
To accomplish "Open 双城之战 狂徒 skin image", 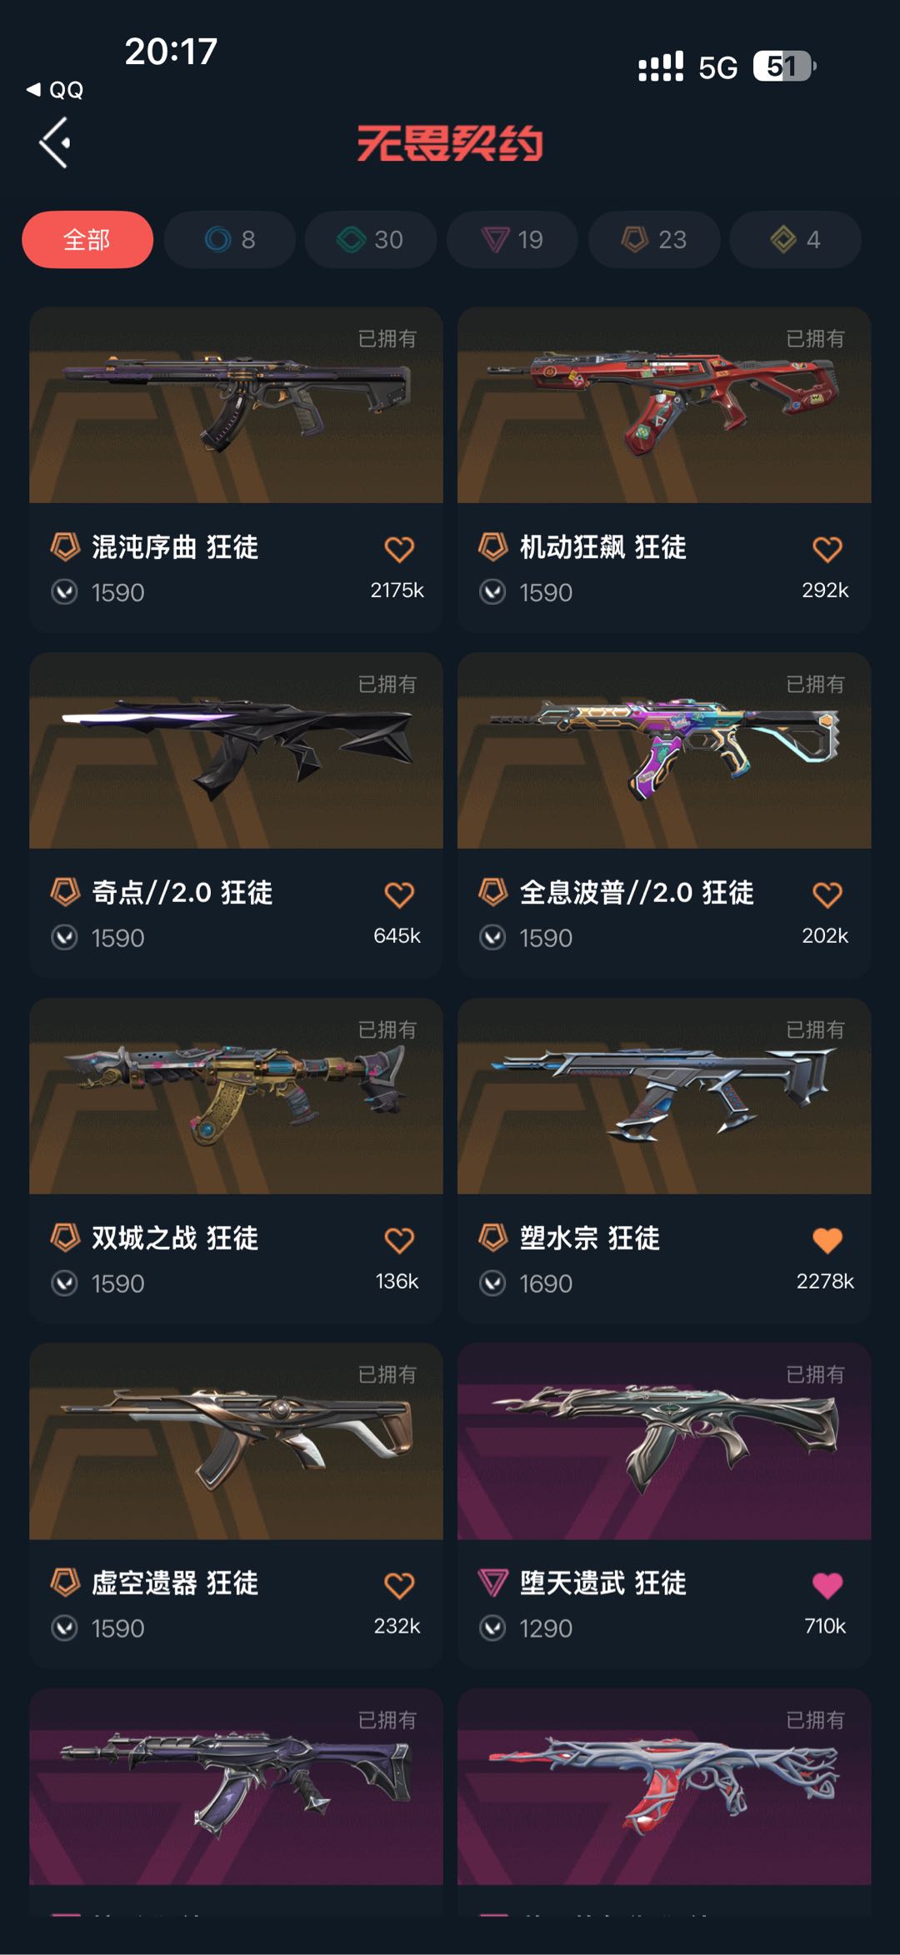I will point(236,1096).
